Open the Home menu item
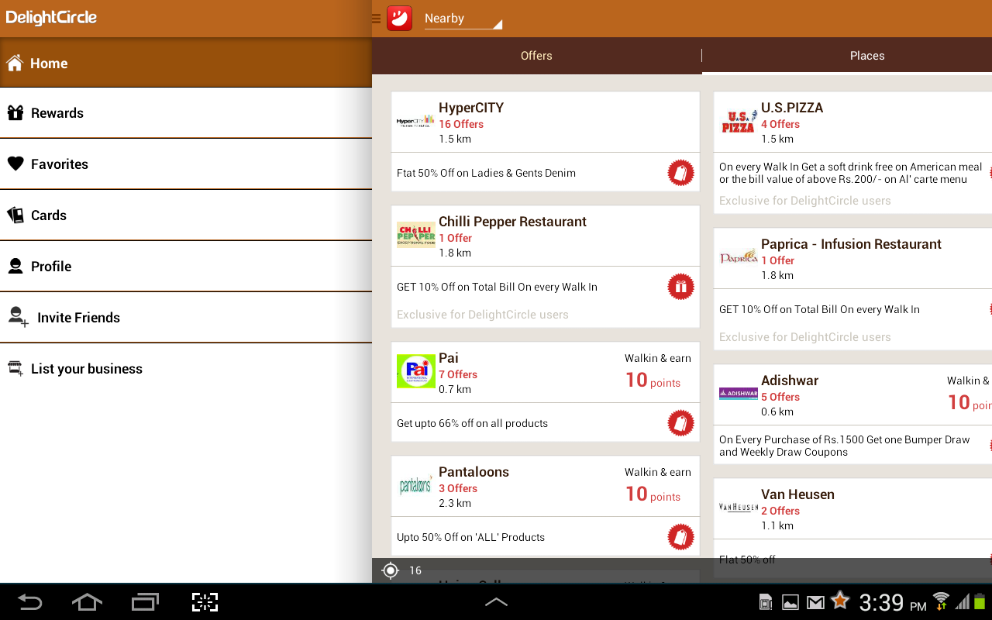Viewport: 992px width, 620px height. [x=186, y=63]
